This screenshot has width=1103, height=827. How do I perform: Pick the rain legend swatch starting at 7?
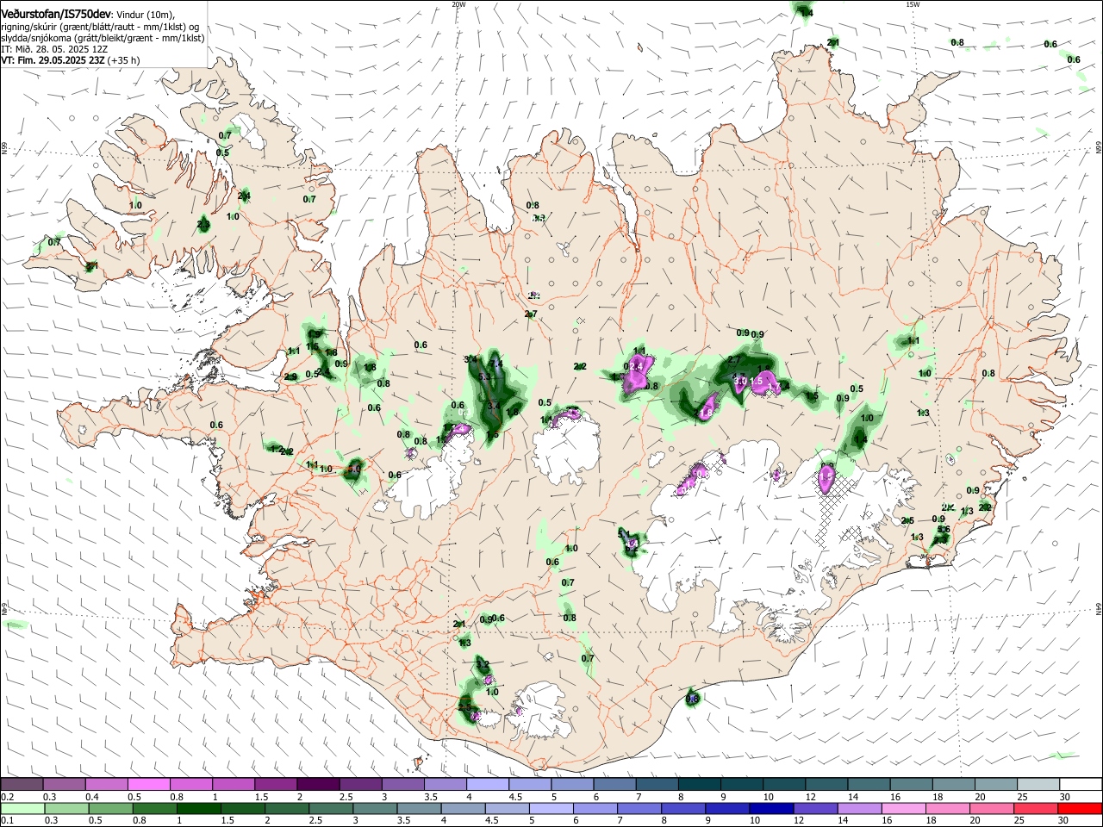tap(639, 808)
